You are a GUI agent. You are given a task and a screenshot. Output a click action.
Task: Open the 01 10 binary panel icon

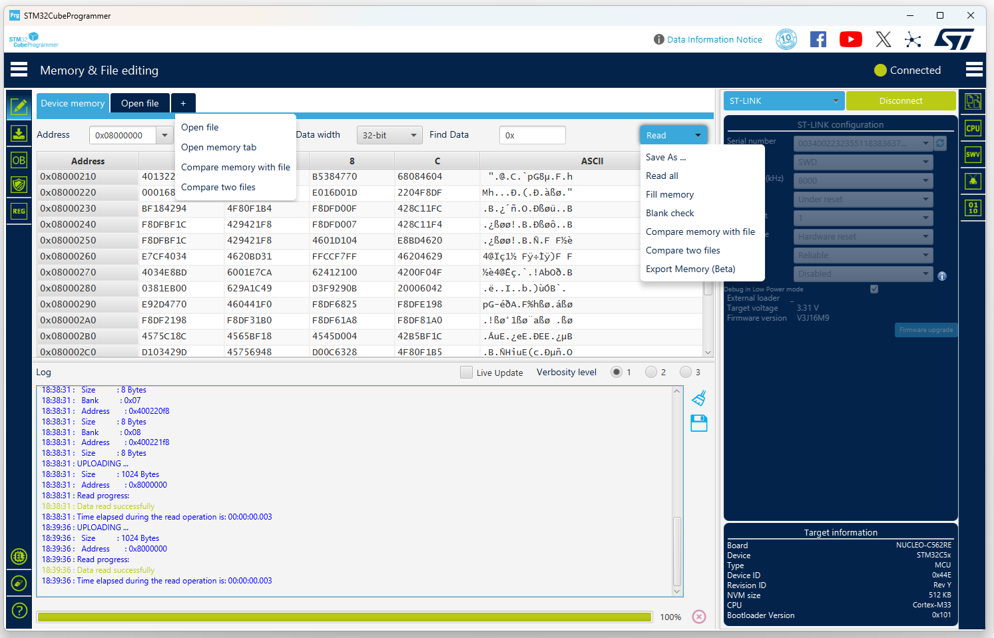coord(973,208)
